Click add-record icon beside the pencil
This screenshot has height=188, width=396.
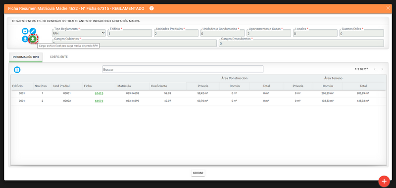[x=25, y=31]
